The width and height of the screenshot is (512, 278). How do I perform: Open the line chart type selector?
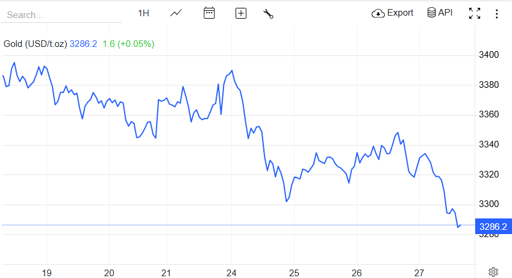pyautogui.click(x=176, y=13)
